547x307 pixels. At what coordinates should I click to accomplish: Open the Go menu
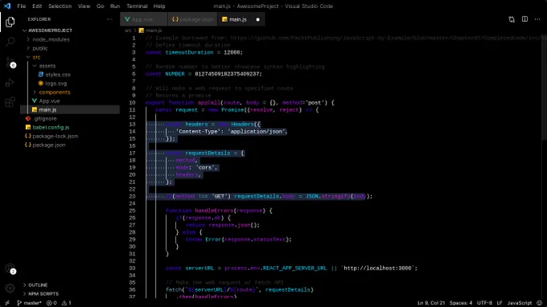(100, 6)
